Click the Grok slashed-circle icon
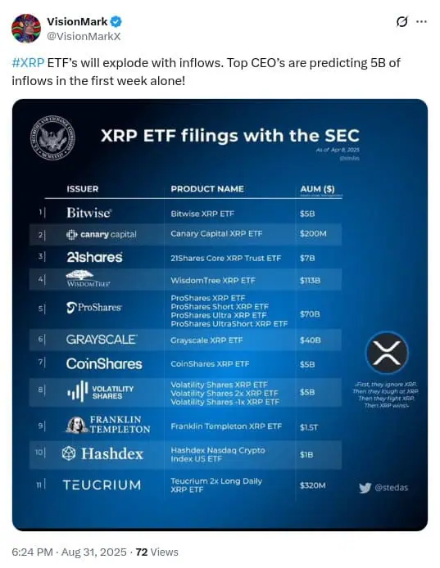Image resolution: width=440 pixels, height=568 pixels. tap(401, 22)
